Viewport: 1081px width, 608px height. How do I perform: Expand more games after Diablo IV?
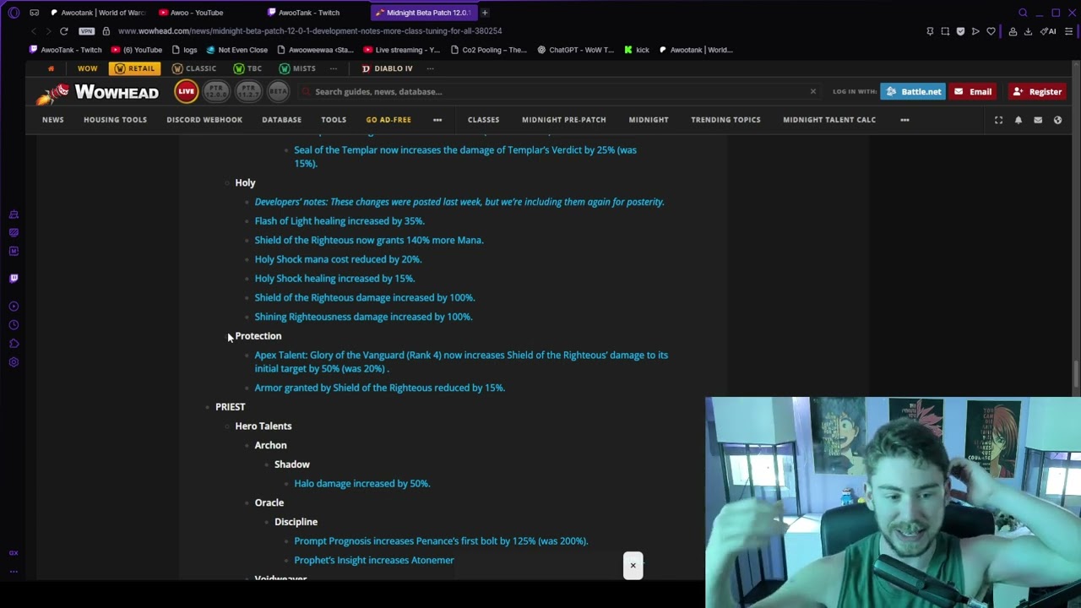[x=431, y=68]
